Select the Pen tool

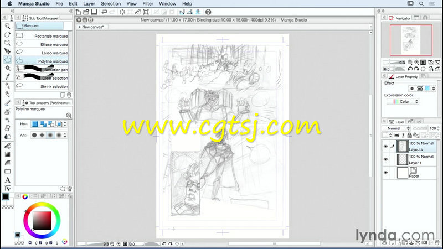7,86
